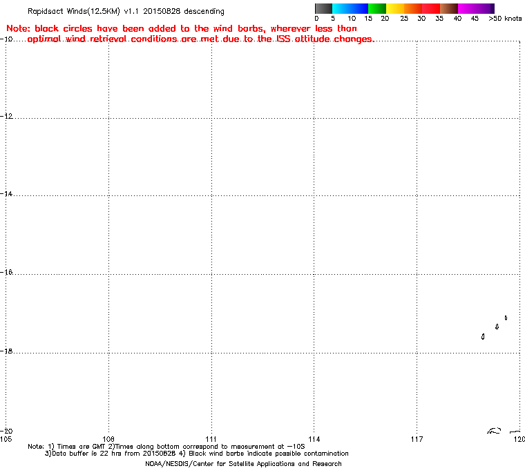Click the latitude label '-12'
525x475 pixels.
(6, 116)
